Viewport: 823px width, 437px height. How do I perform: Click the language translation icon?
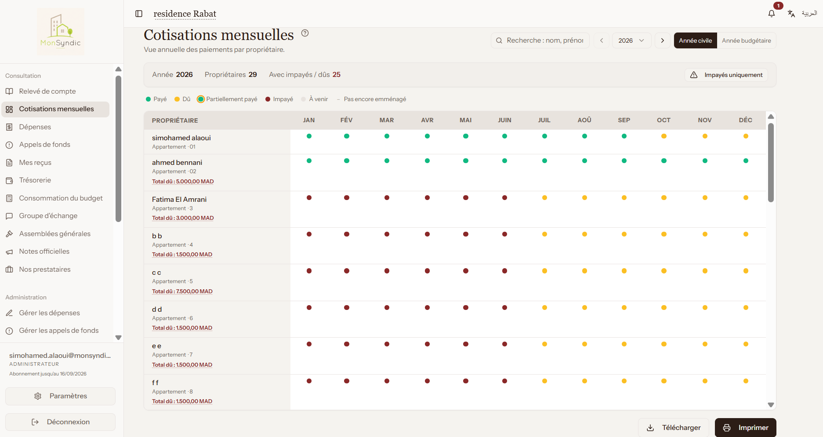coord(791,14)
